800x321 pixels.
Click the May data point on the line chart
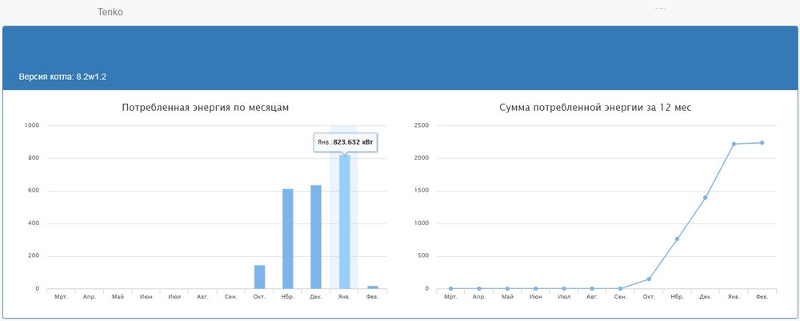coord(507,288)
